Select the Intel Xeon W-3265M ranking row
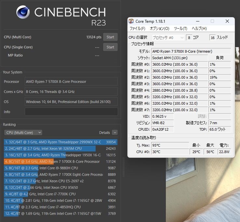240x222 pixels. point(60,149)
